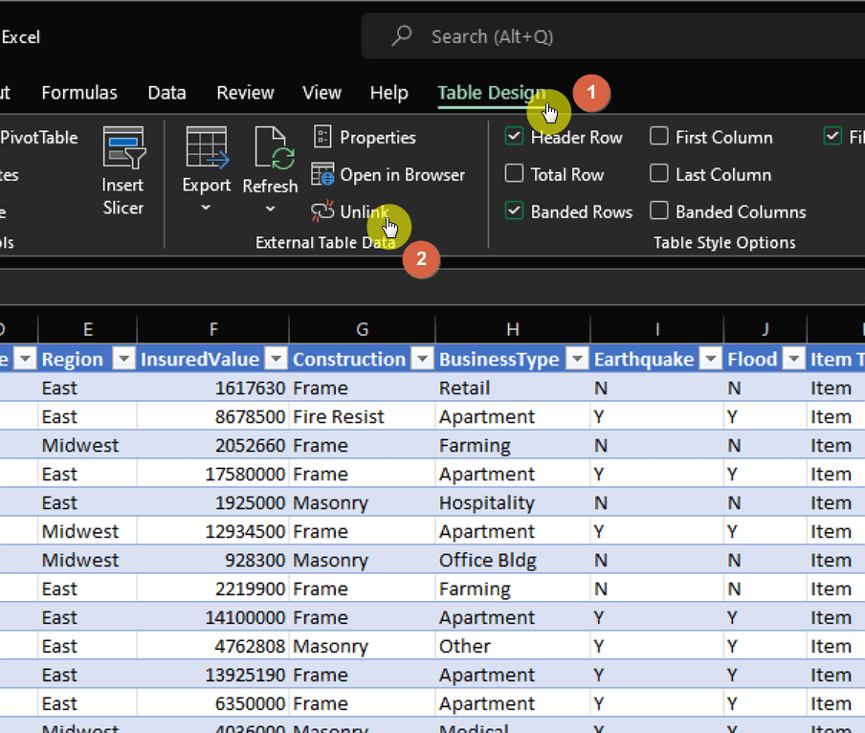Select cell with value 1925000
Viewport: 865px width, 733px height.
[213, 503]
